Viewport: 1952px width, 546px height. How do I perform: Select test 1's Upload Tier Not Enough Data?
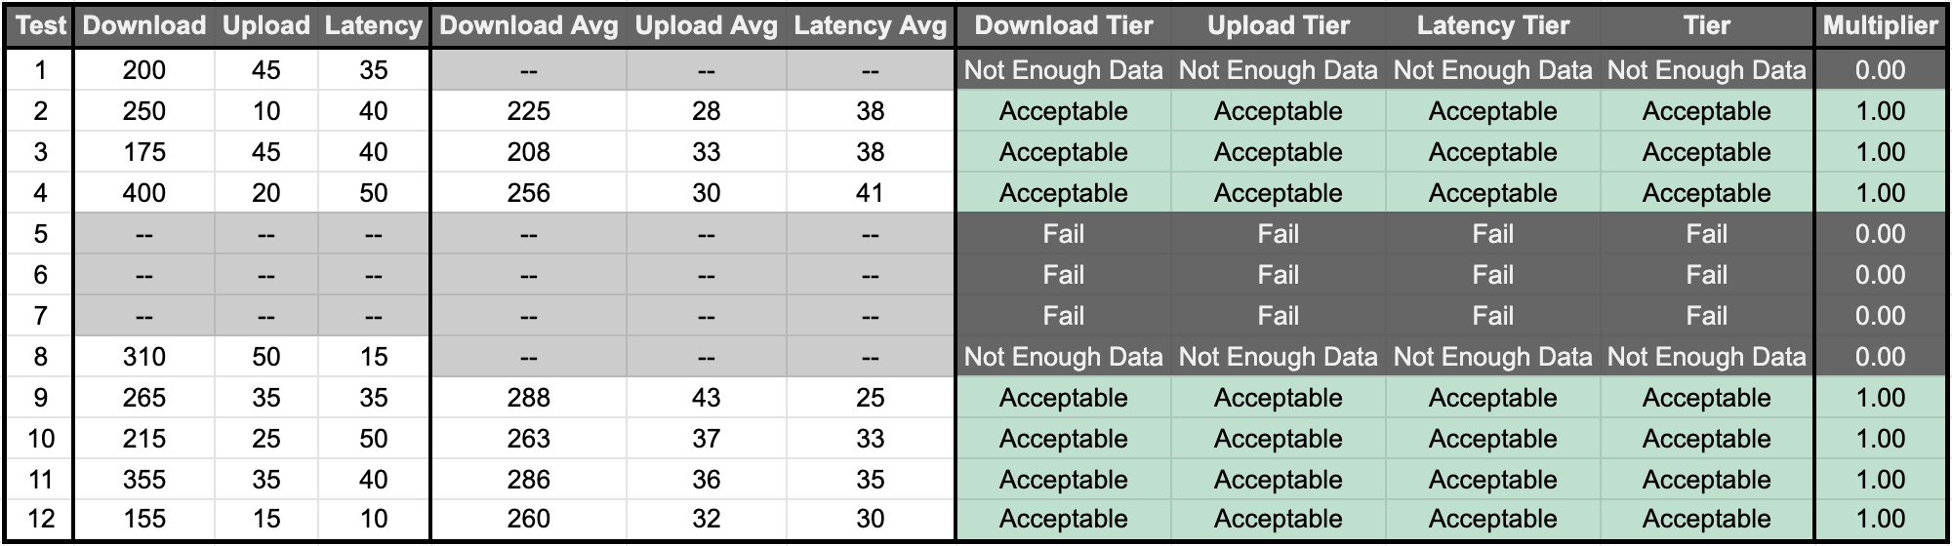(x=1278, y=70)
